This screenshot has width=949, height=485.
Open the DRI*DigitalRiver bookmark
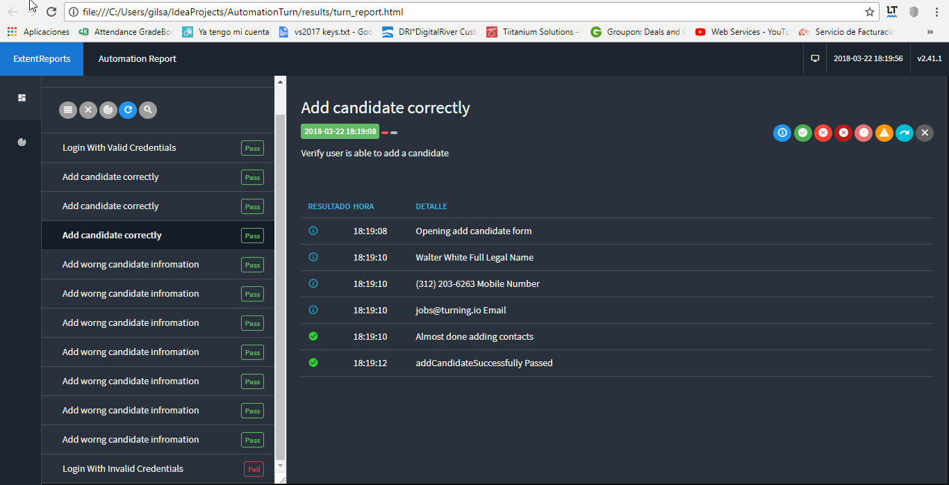pos(429,32)
